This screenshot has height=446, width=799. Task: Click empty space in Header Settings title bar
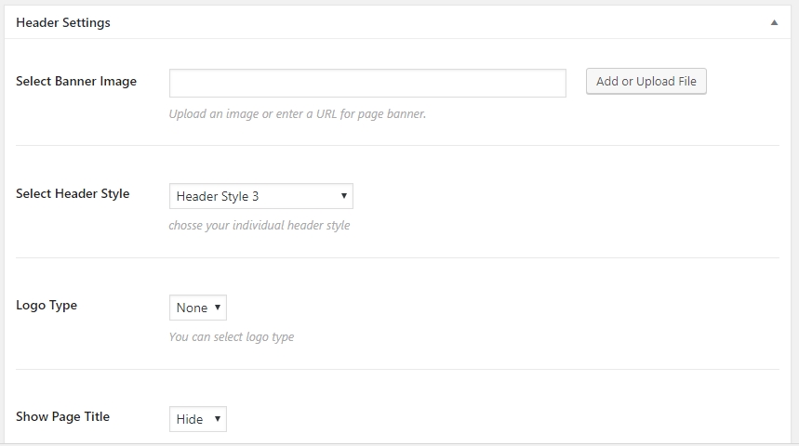tap(419, 23)
